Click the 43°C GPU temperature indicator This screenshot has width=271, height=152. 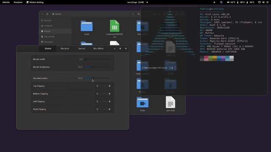231,2
